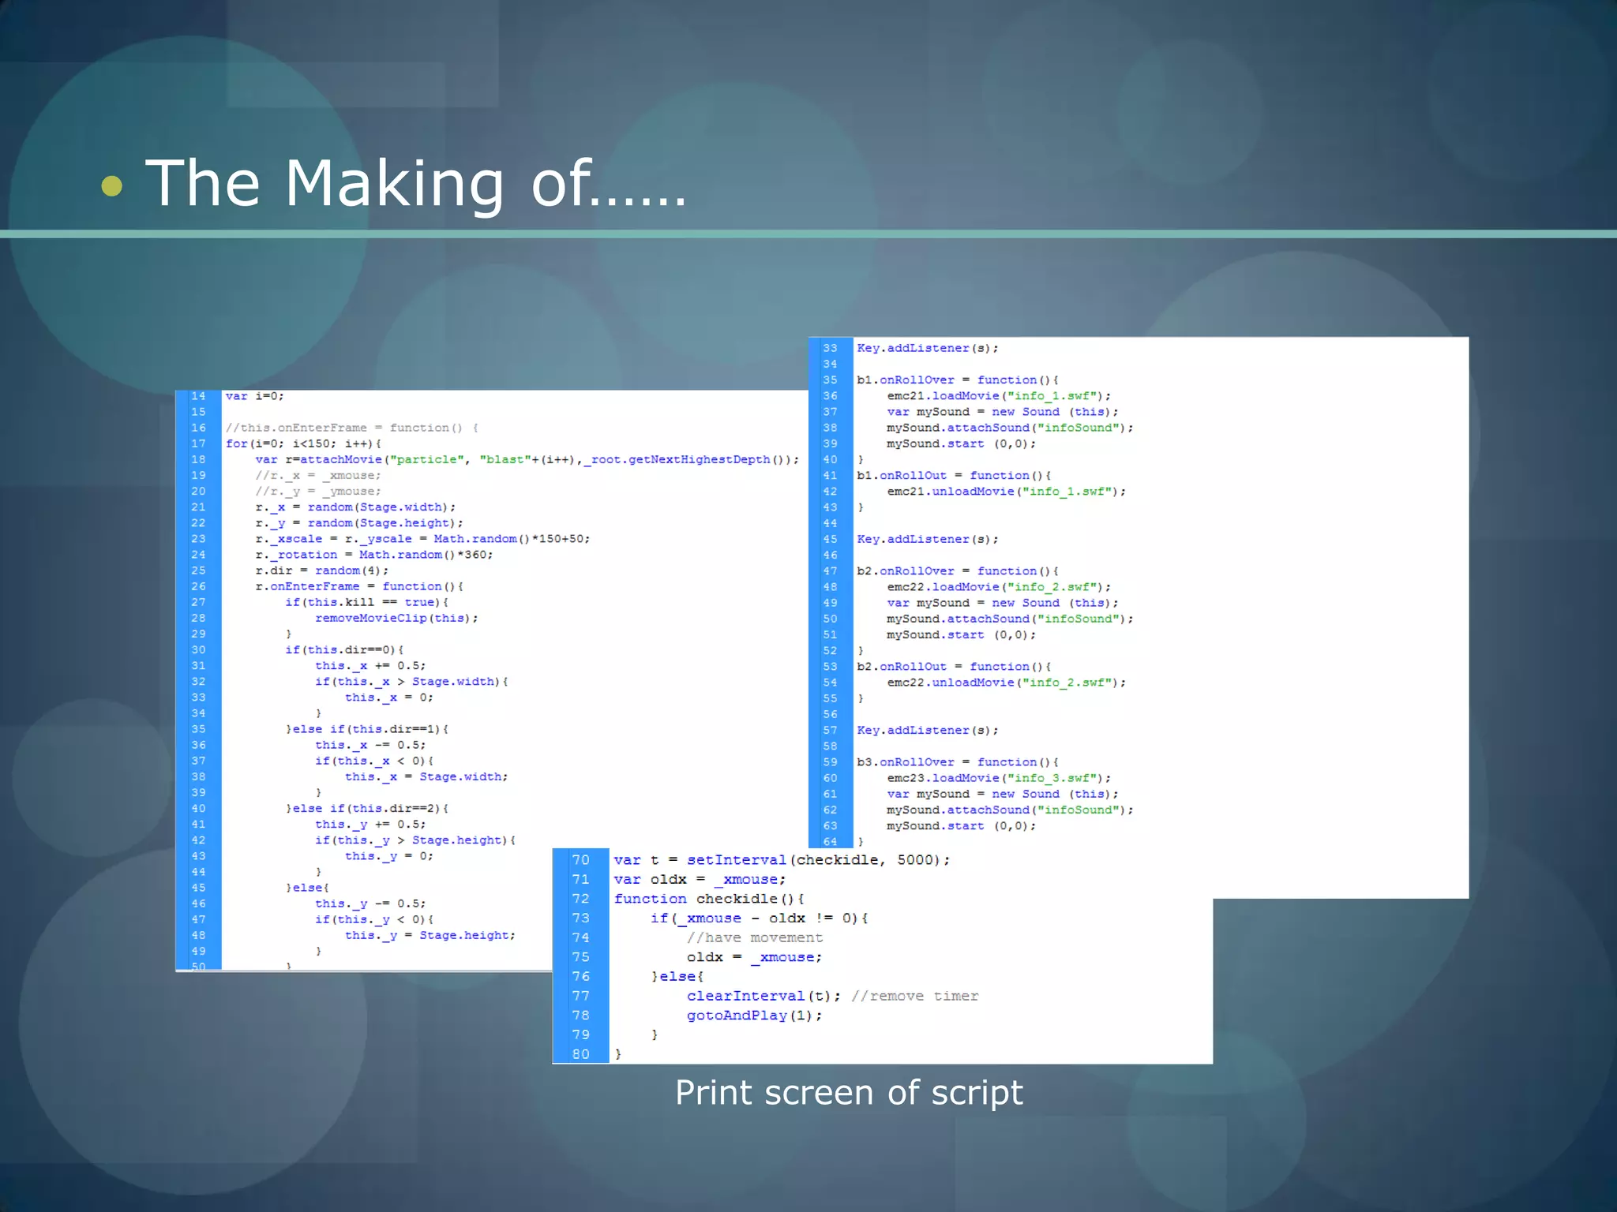Click the caption "Print screen of script"
The image size is (1617, 1212).
(x=849, y=1093)
